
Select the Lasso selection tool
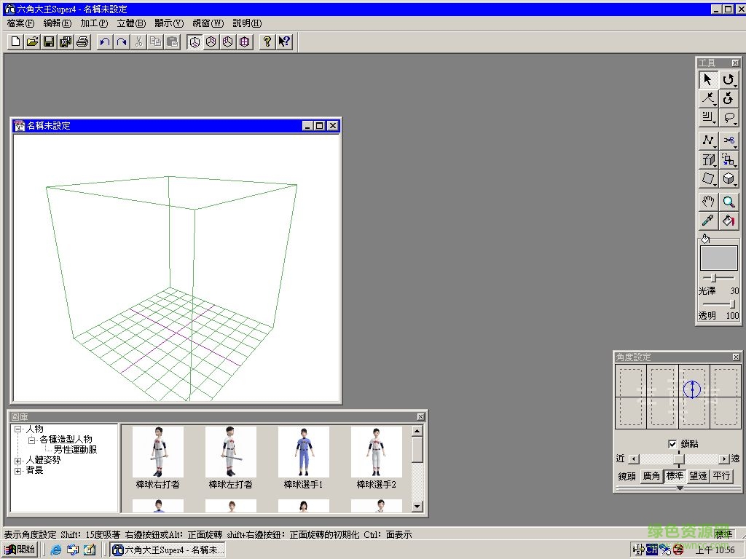coord(729,118)
